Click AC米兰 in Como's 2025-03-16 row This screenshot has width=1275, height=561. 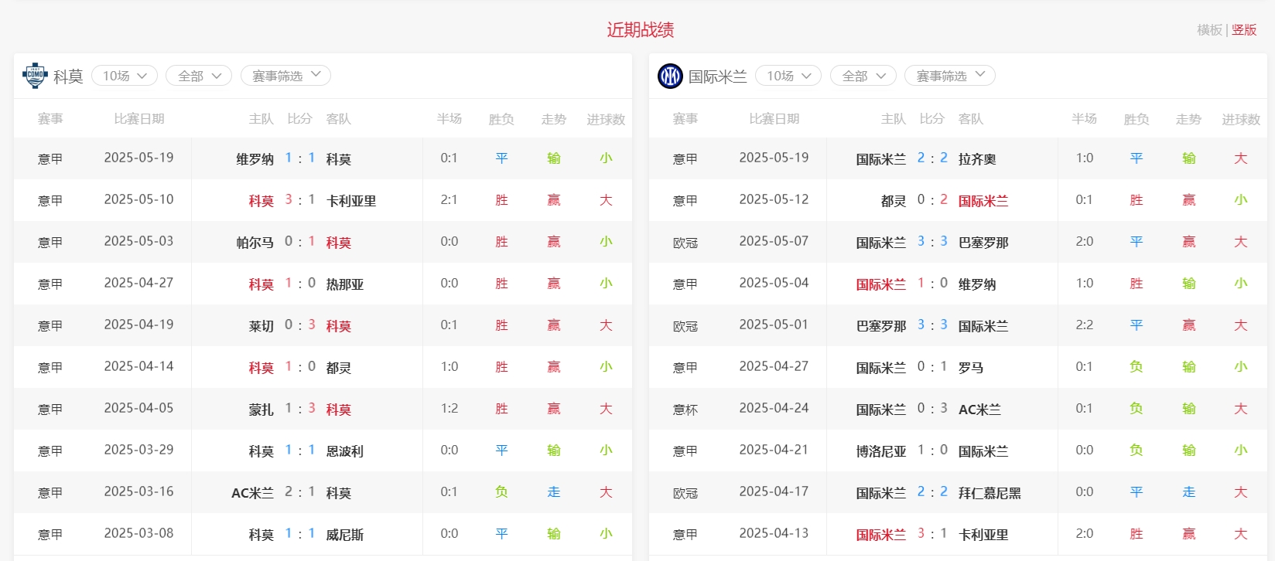(252, 493)
